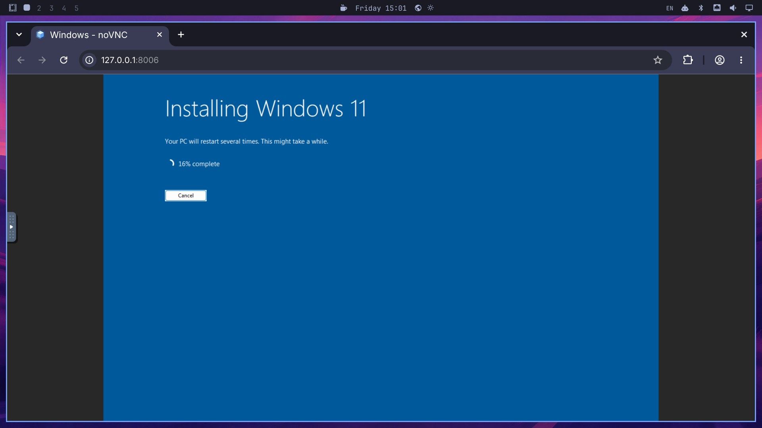
Task: Open the browser extensions menu
Action: (688, 60)
